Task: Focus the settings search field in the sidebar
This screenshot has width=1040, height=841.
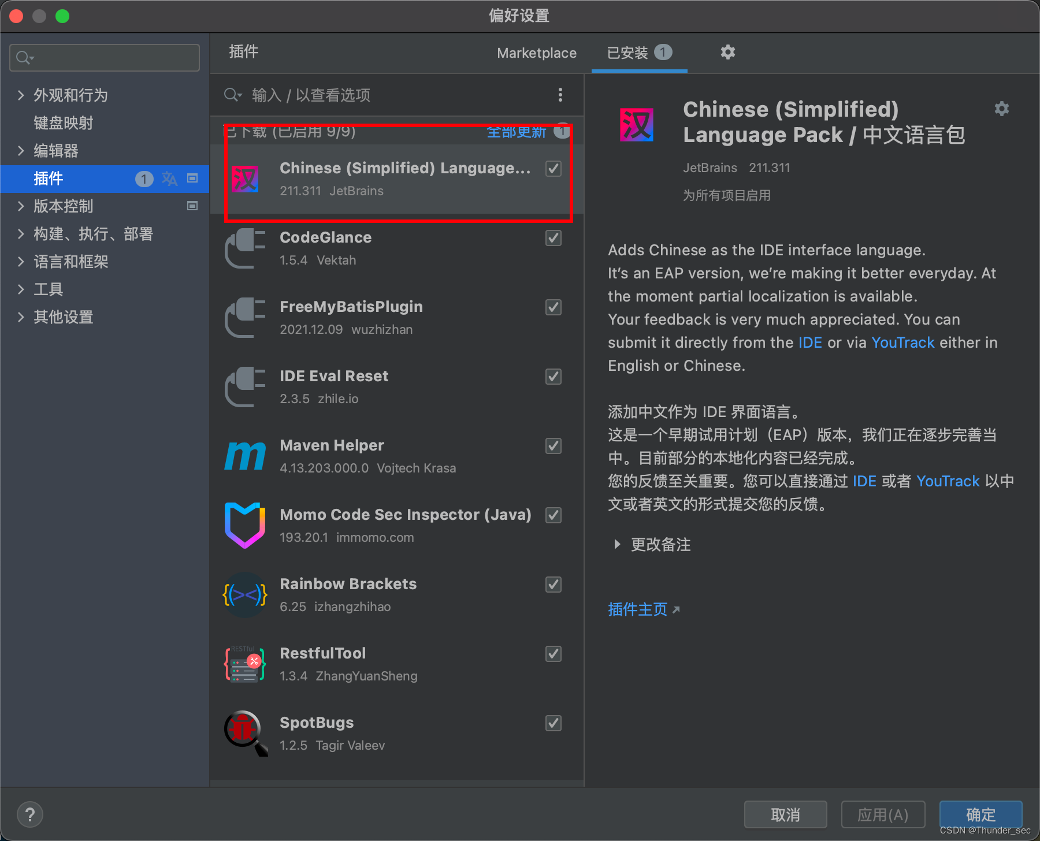Action: tap(105, 58)
